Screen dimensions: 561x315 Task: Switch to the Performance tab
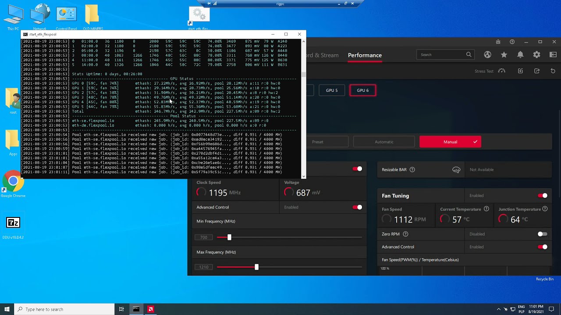365,55
